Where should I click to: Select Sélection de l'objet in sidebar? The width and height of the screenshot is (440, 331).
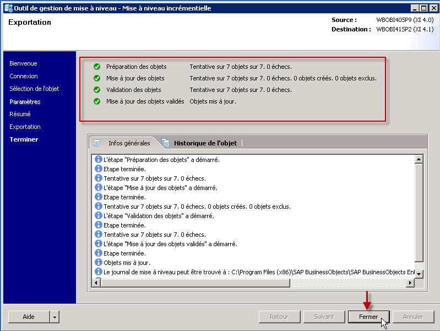coord(34,89)
